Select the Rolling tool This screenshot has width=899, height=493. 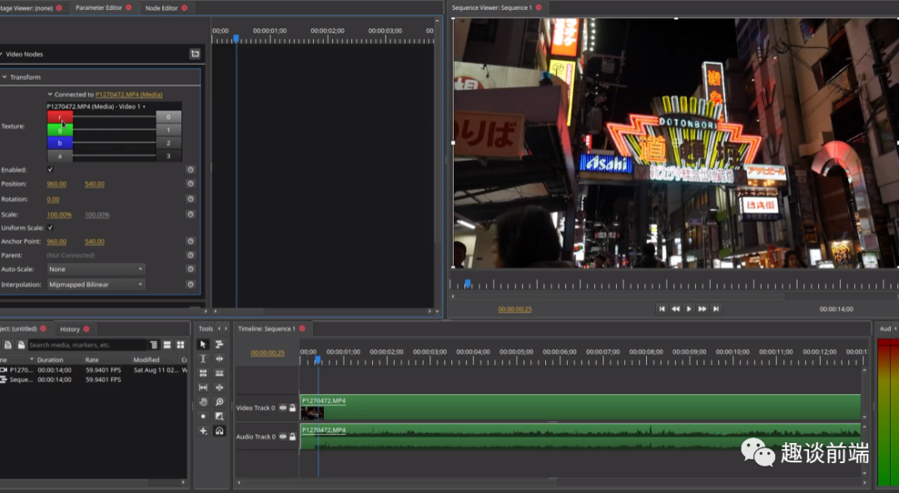203,372
